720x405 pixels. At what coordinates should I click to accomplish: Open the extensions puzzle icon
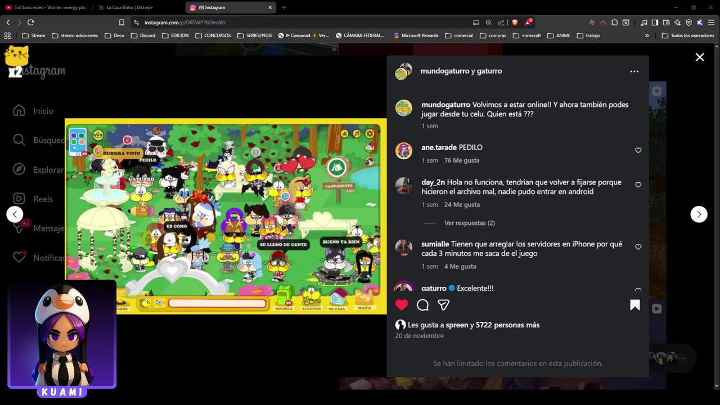point(614,22)
